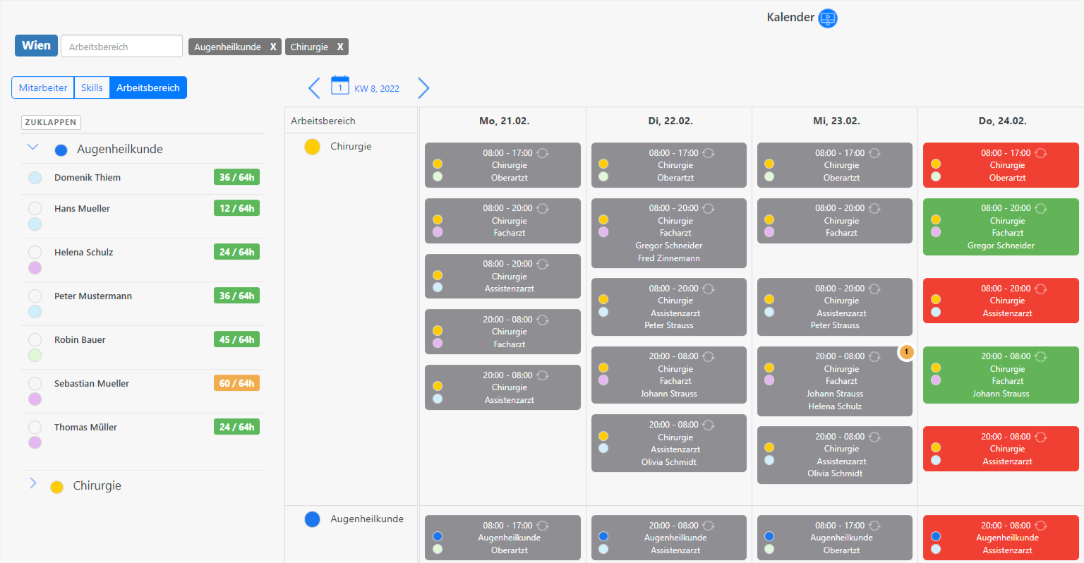Open Tuesday shift with Fred Zinnemann
Screen dimensions: 1084x563
[x=669, y=234]
